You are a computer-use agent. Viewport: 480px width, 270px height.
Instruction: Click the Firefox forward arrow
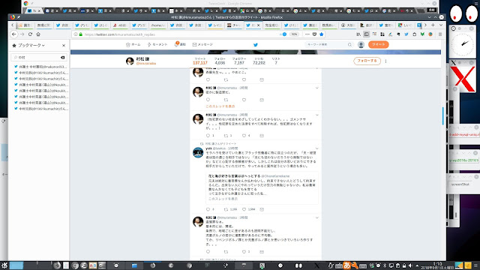(x=22, y=34)
